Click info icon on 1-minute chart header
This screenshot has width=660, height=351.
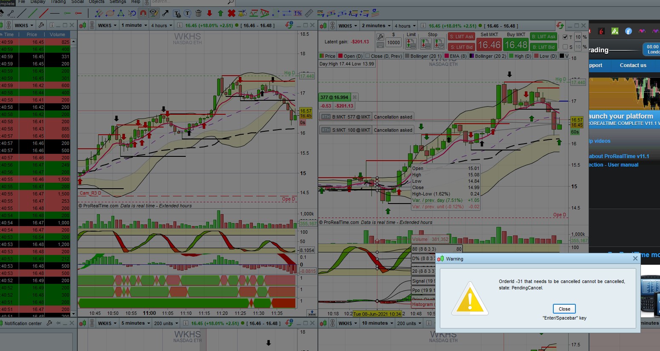click(179, 25)
